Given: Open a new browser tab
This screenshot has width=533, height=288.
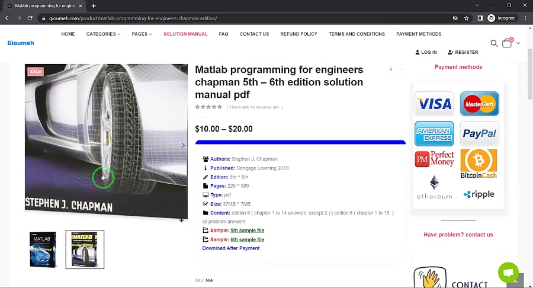Looking at the screenshot, I should pyautogui.click(x=94, y=6).
